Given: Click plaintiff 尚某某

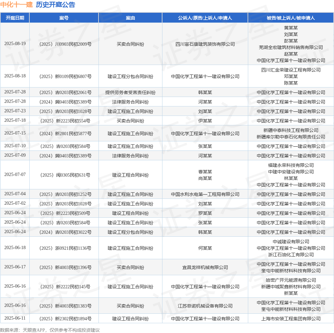Looking at the screenshot, I should point(205,178).
